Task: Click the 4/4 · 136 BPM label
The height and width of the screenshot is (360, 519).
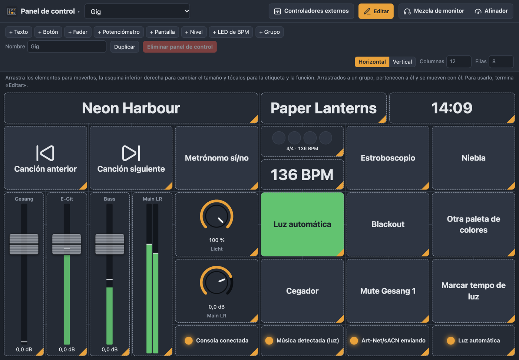Action: 302,148
